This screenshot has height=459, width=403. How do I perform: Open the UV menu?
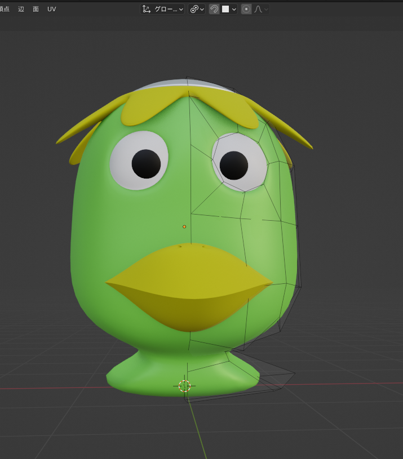click(x=51, y=9)
